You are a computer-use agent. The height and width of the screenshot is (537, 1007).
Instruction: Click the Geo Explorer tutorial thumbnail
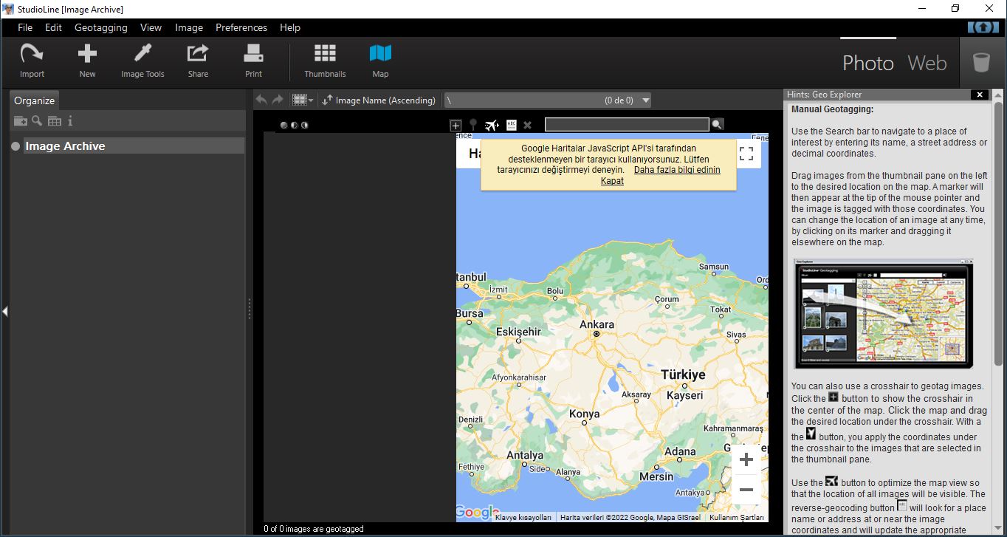884,314
